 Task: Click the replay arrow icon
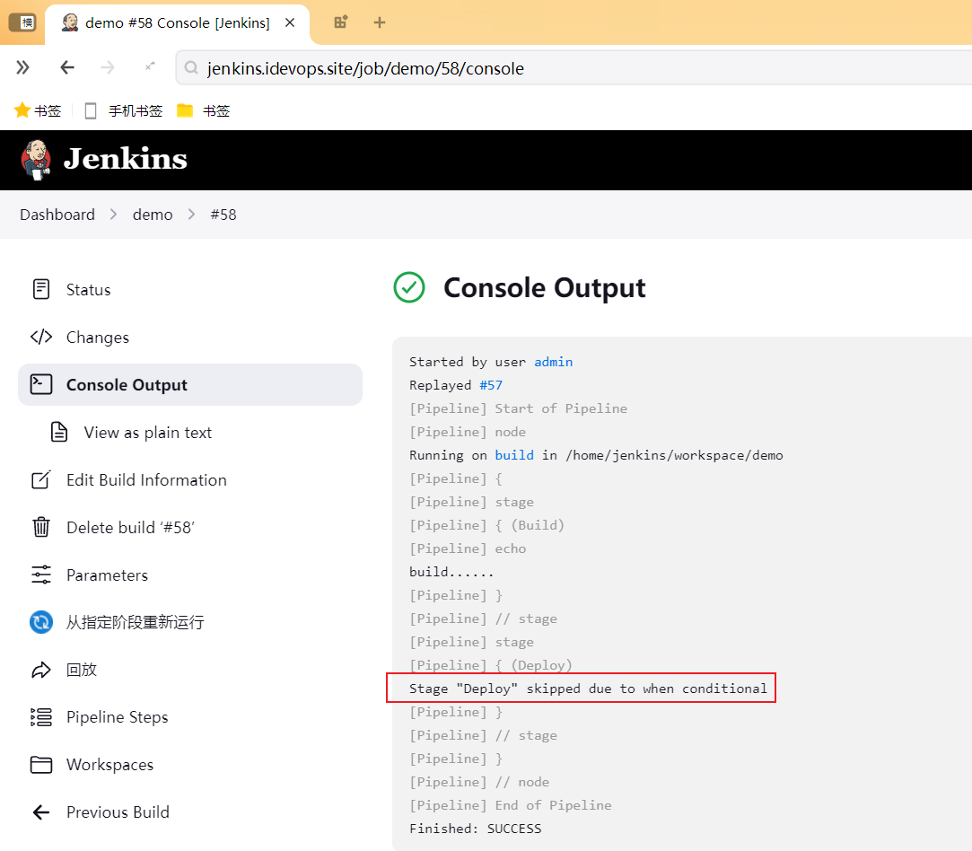pyautogui.click(x=41, y=670)
